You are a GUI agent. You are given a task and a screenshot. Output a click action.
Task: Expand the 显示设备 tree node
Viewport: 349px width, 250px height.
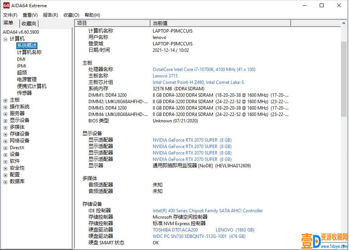point(5,120)
